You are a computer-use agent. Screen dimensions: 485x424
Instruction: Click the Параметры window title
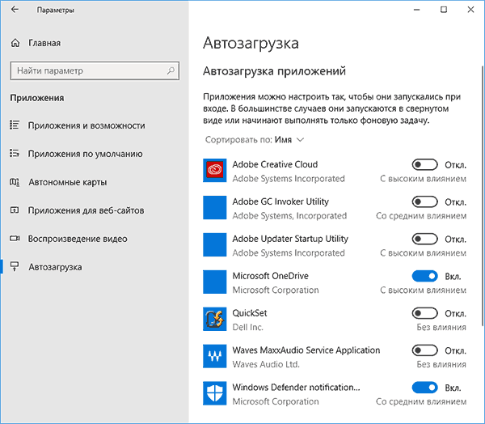(x=56, y=10)
